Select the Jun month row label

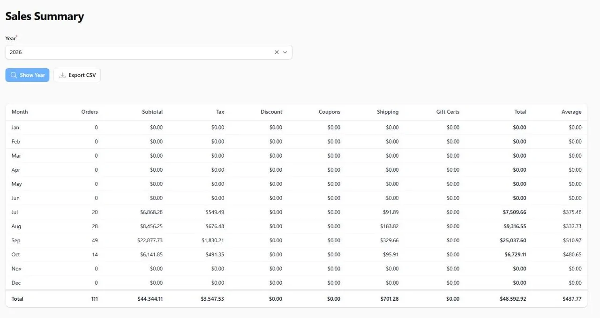(15, 198)
